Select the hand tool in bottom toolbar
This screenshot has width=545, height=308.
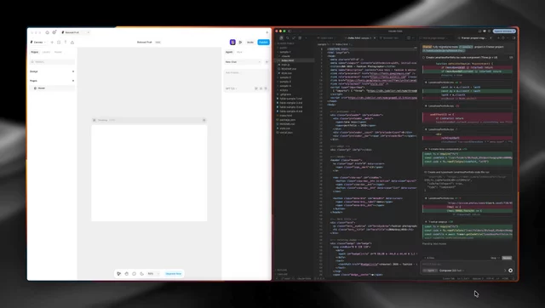127,274
